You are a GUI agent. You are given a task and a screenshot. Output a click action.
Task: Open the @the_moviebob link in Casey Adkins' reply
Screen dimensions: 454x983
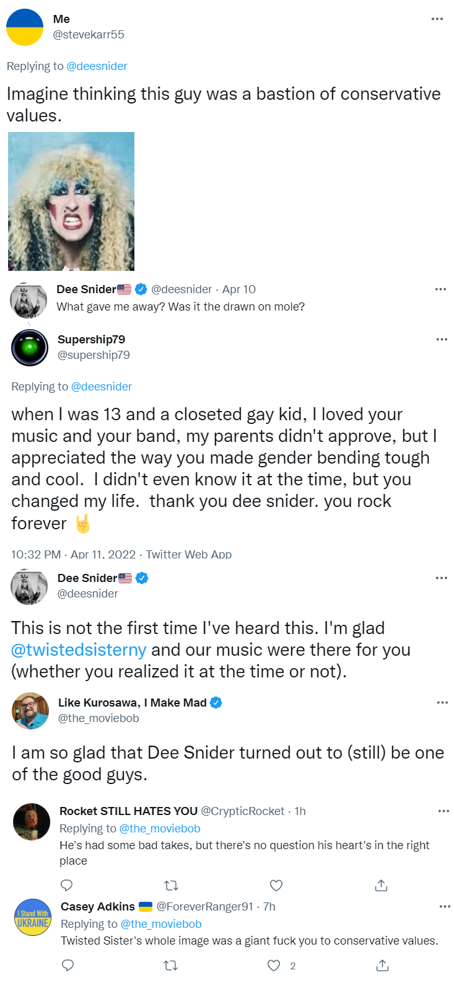pyautogui.click(x=161, y=924)
